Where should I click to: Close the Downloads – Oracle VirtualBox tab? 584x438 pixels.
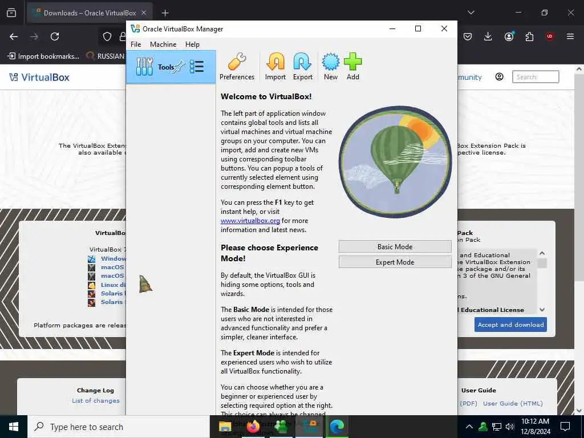coord(143,13)
